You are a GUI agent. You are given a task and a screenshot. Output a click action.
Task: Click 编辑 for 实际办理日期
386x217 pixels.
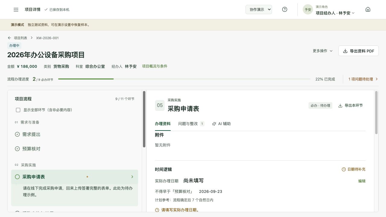pos(362,181)
